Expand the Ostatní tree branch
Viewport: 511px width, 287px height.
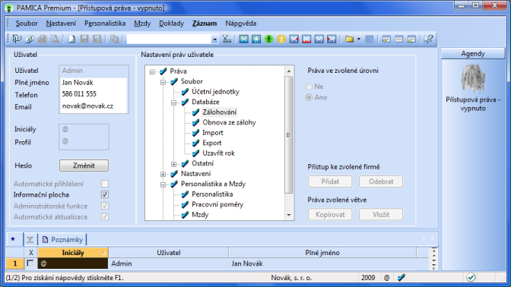click(173, 164)
